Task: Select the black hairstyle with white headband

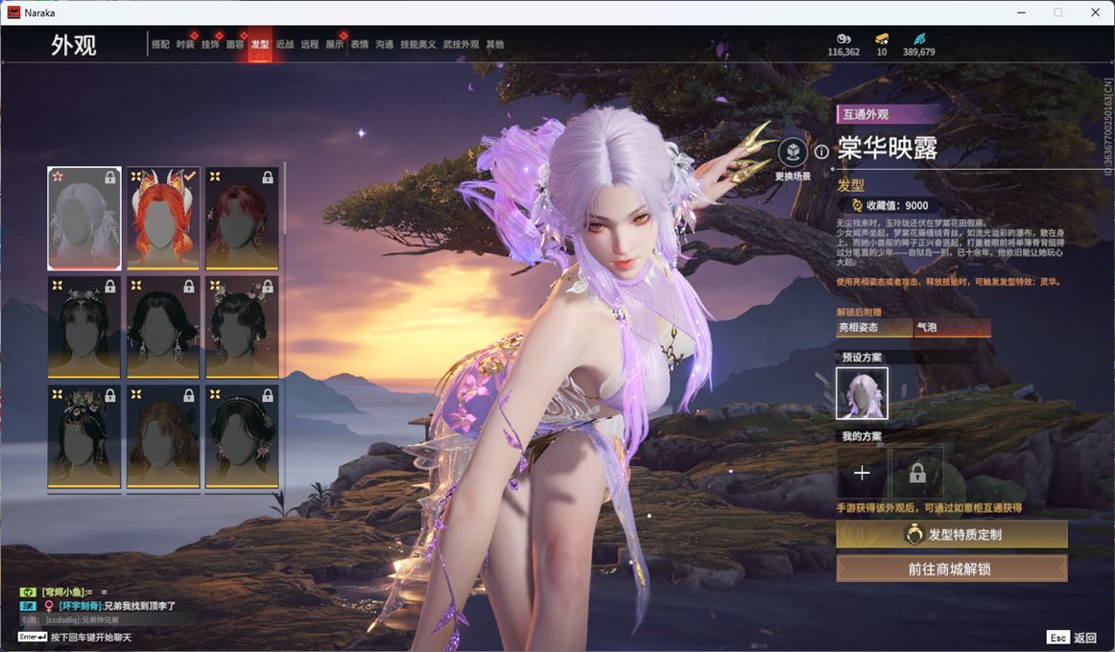Action: [x=242, y=436]
